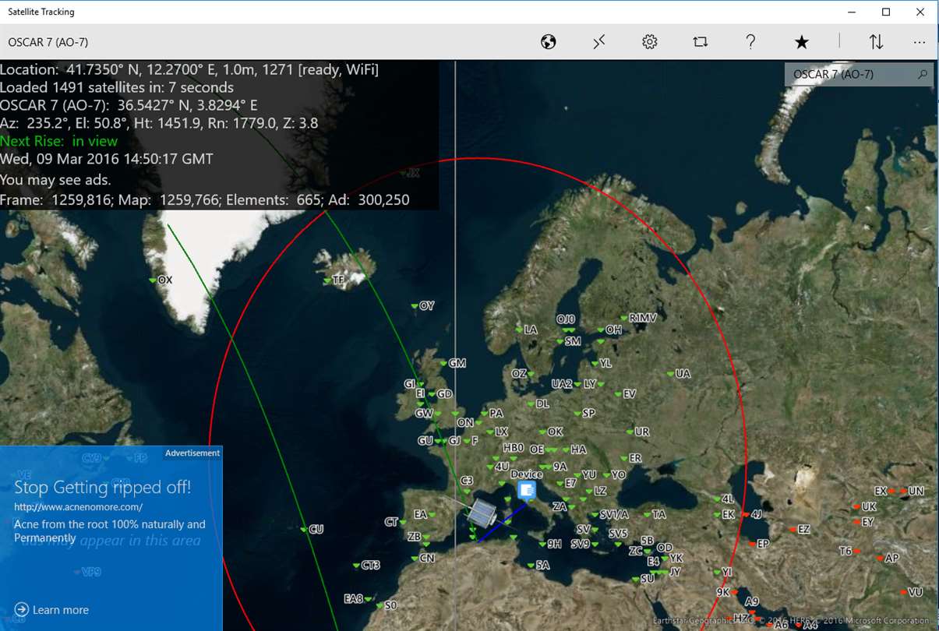This screenshot has height=631, width=939.
Task: Click the red UN marker
Action: pyautogui.click(x=912, y=492)
